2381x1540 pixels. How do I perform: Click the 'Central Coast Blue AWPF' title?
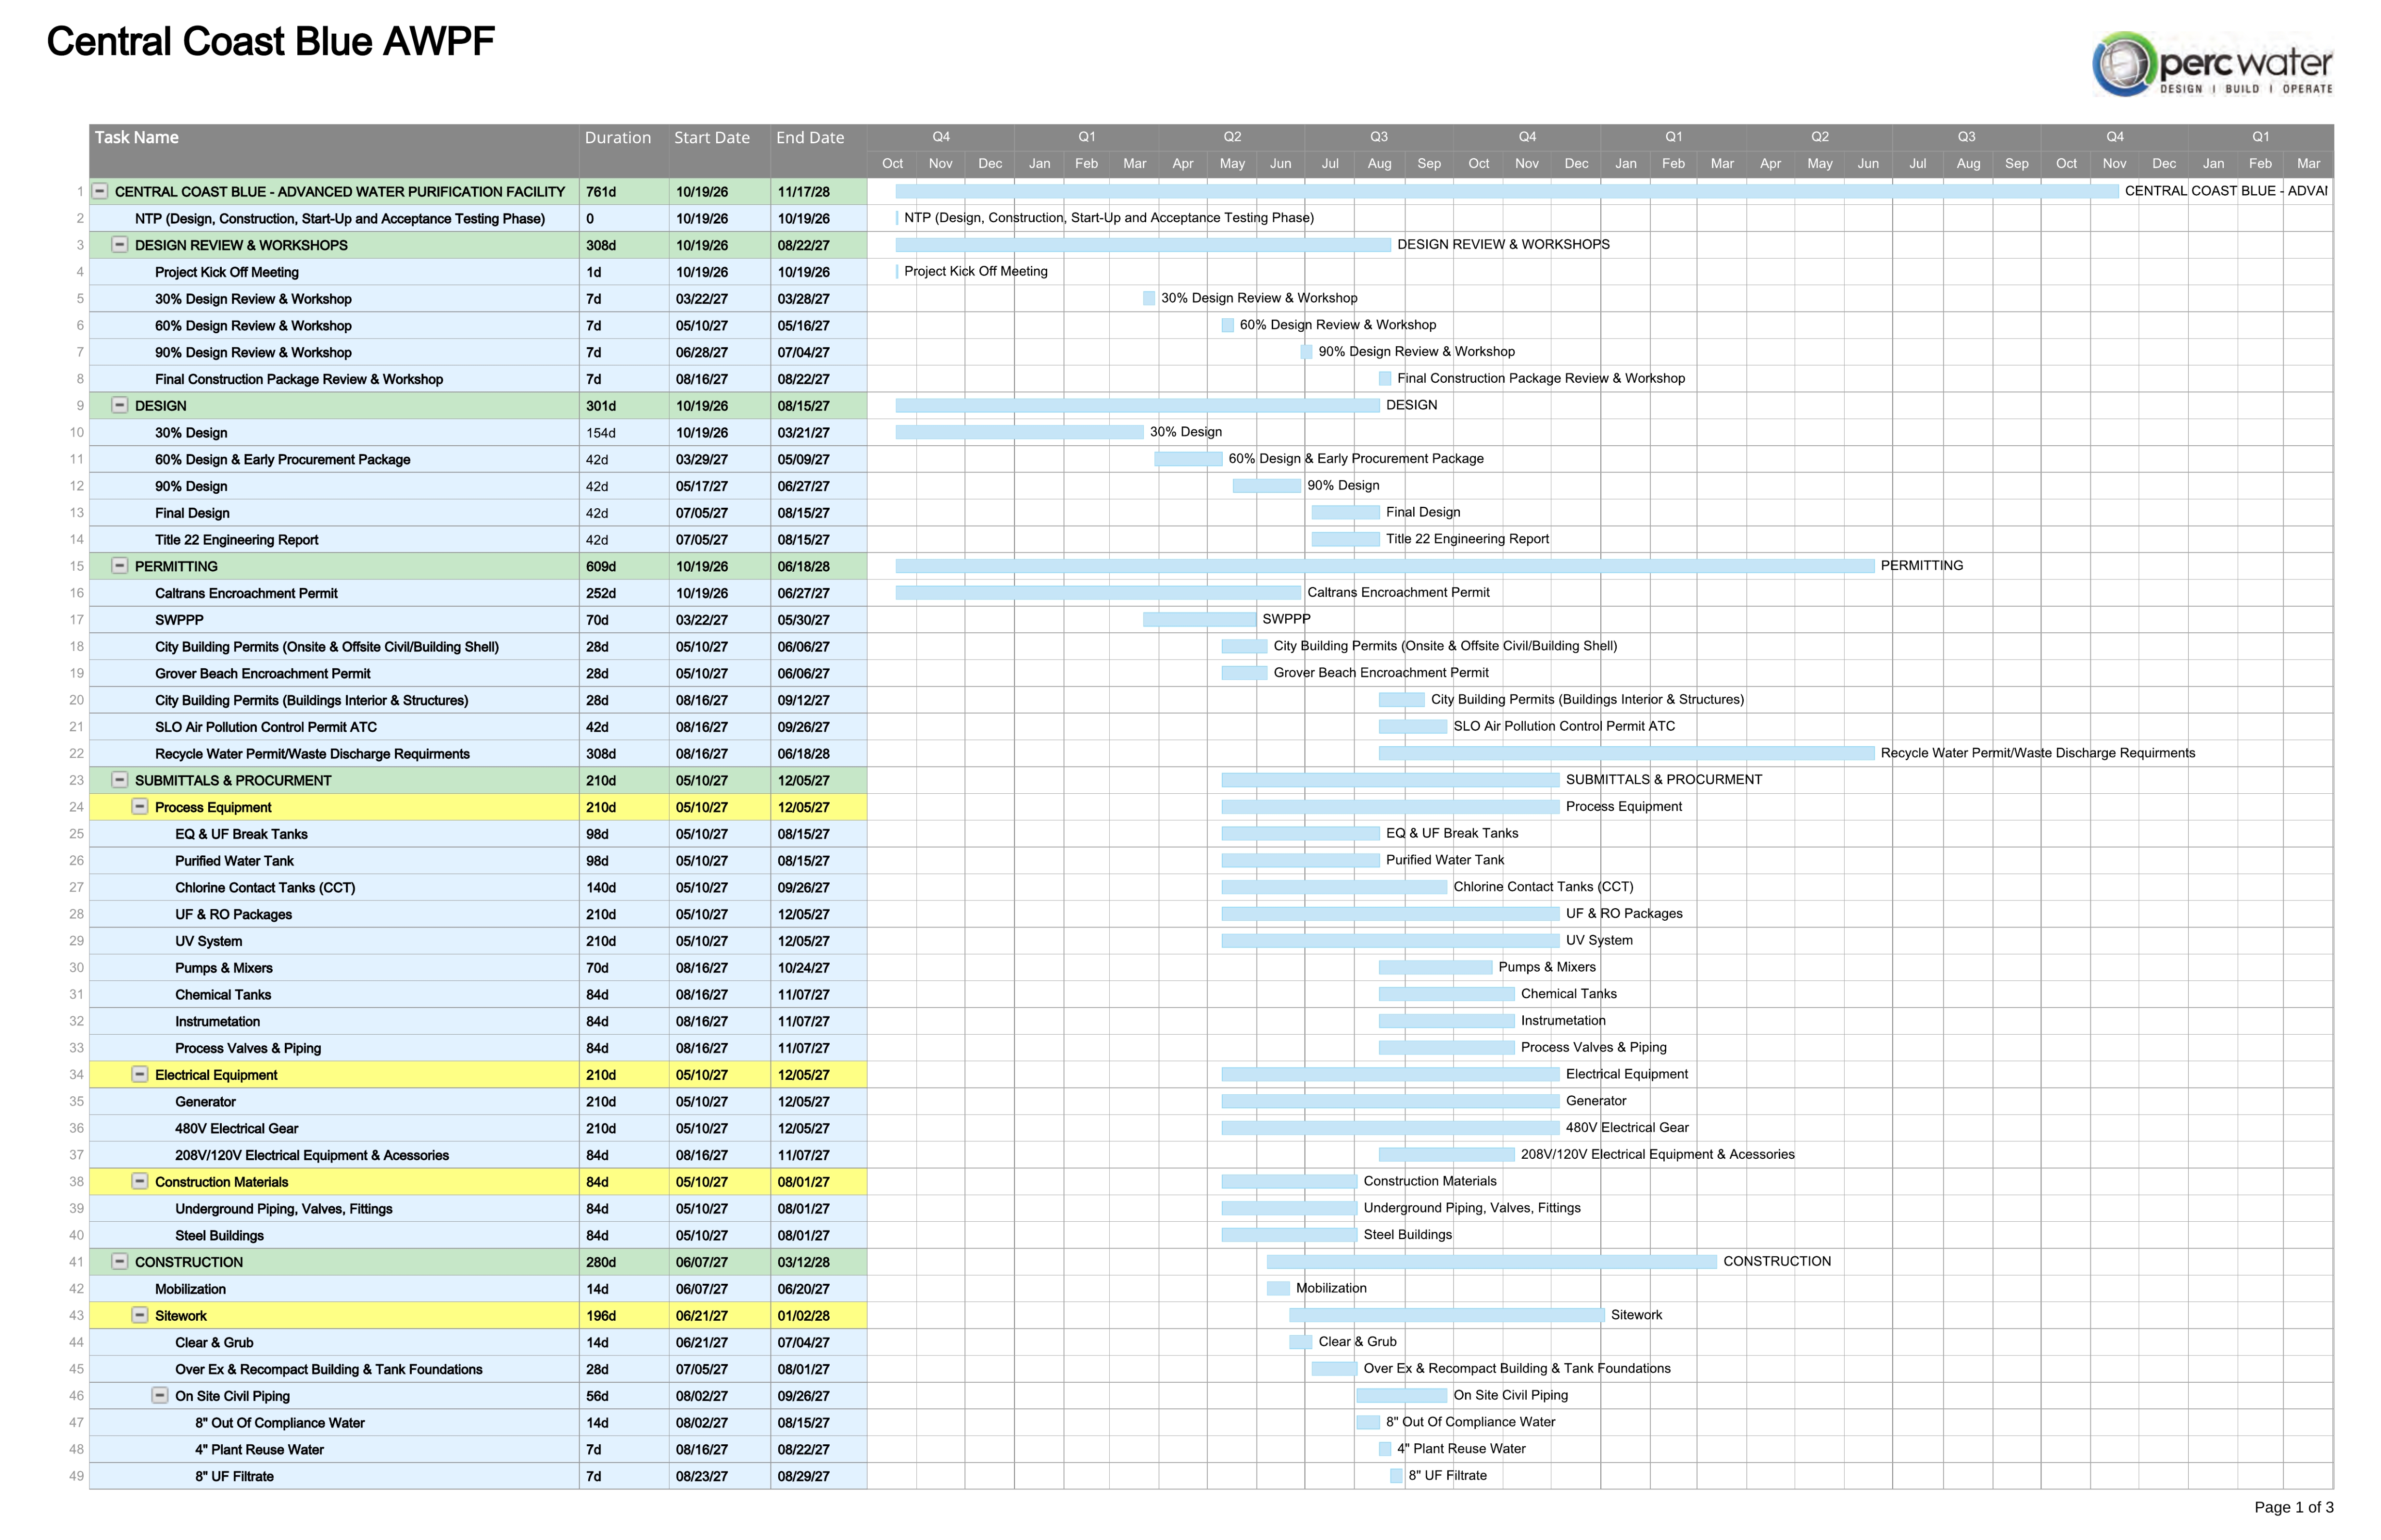click(x=270, y=42)
